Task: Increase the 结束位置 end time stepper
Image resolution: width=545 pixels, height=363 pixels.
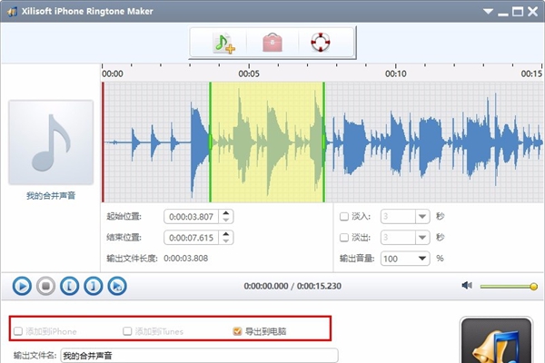Action: click(226, 234)
